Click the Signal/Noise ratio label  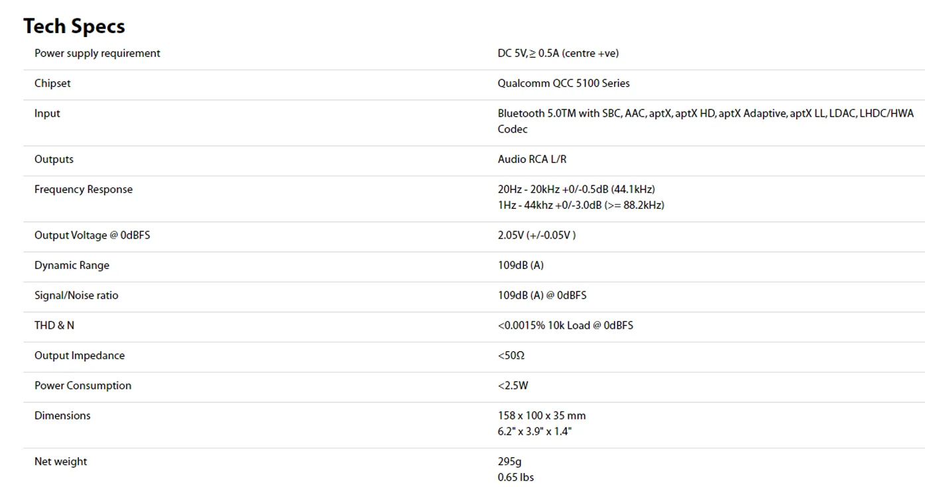point(76,296)
